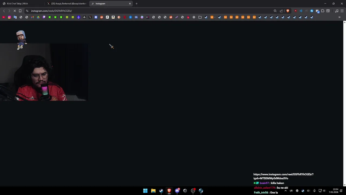Open the Google Drive bookmark
This screenshot has width=346, height=195.
tap(38, 17)
